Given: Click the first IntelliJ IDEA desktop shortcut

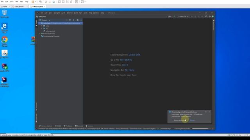Looking at the screenshot, I should tap(4, 68).
